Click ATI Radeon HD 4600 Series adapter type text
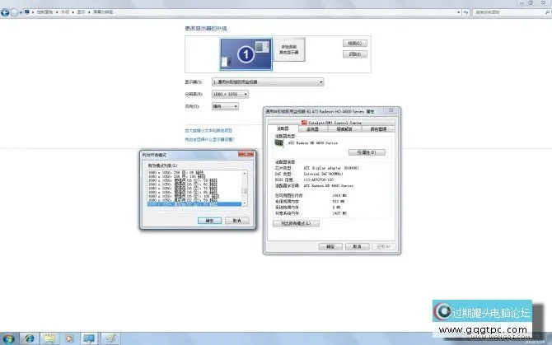The image size is (552, 345). click(313, 143)
